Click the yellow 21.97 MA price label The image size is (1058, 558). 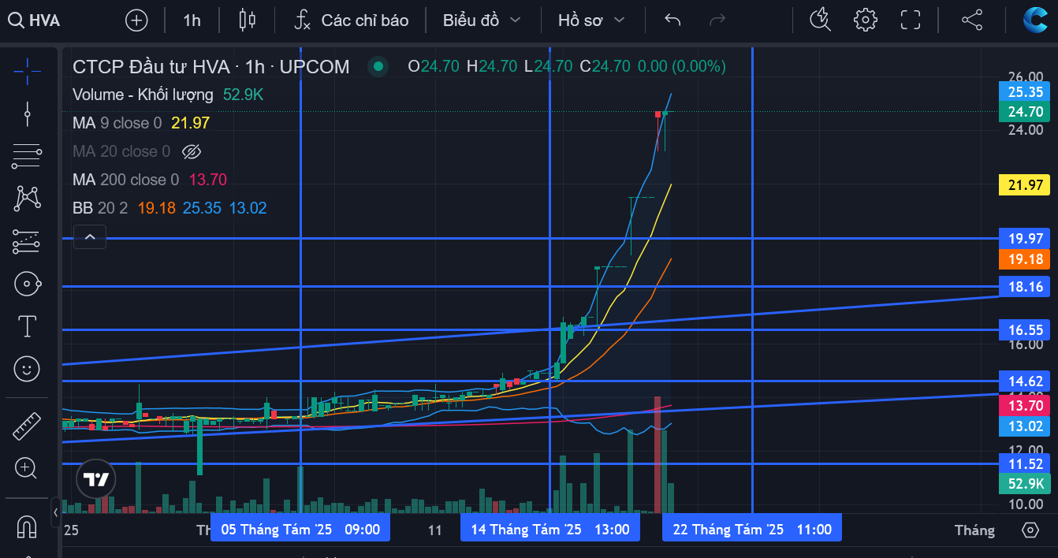(1026, 185)
